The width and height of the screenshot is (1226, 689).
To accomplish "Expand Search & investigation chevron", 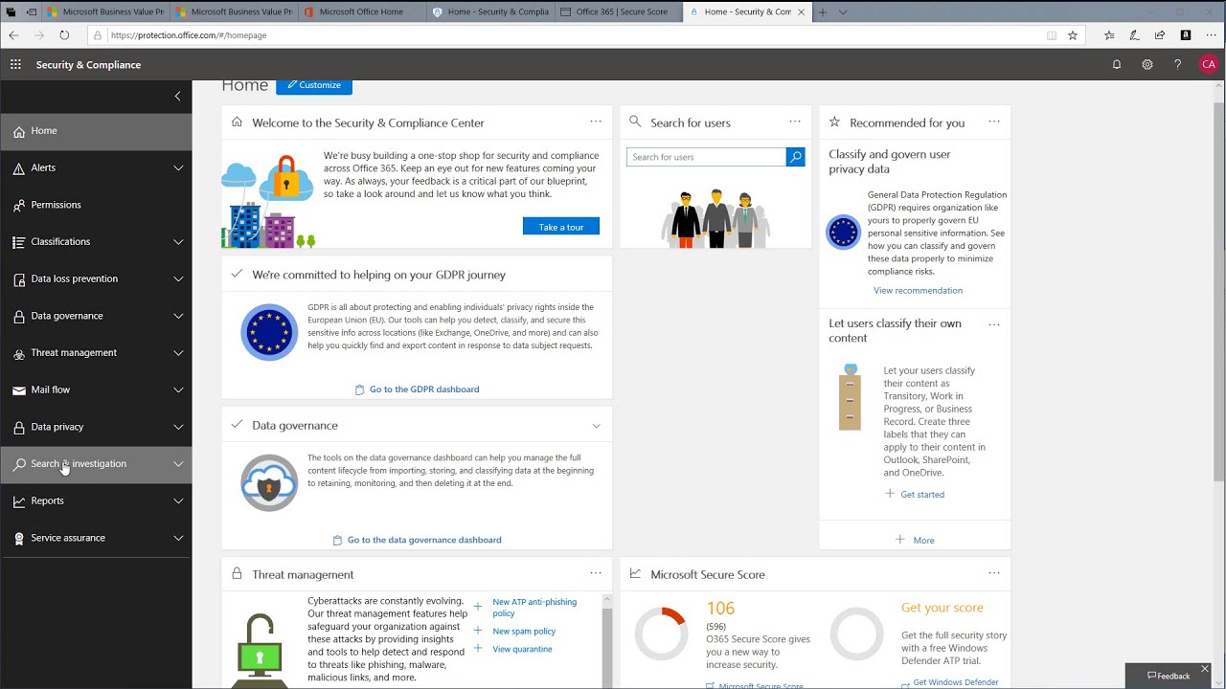I will click(x=178, y=464).
